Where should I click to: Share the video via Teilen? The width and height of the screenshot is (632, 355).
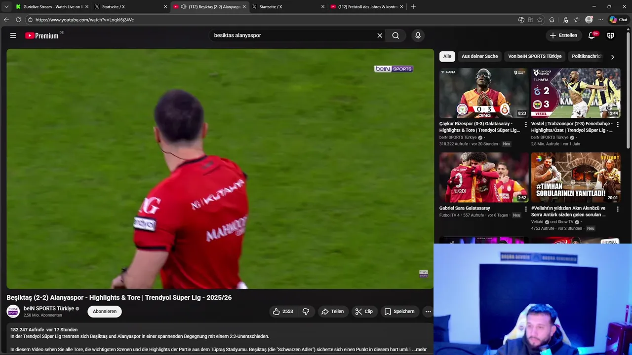click(x=332, y=312)
